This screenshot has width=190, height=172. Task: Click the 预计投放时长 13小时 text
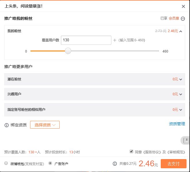pyautogui.click(x=62, y=152)
